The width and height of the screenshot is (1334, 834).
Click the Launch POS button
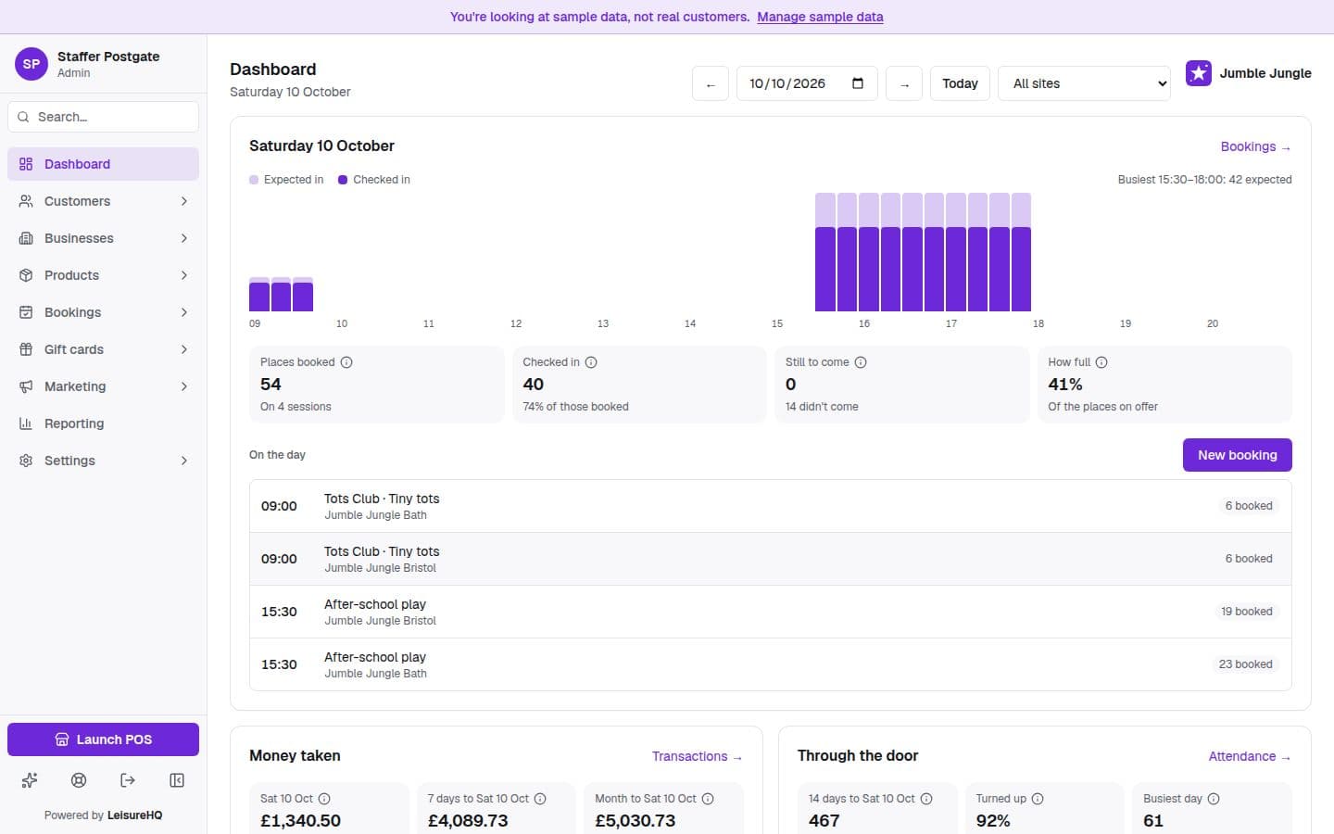[103, 739]
